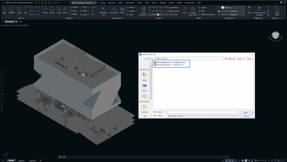
Task: Click the Base View tool
Action: click(x=277, y=11)
